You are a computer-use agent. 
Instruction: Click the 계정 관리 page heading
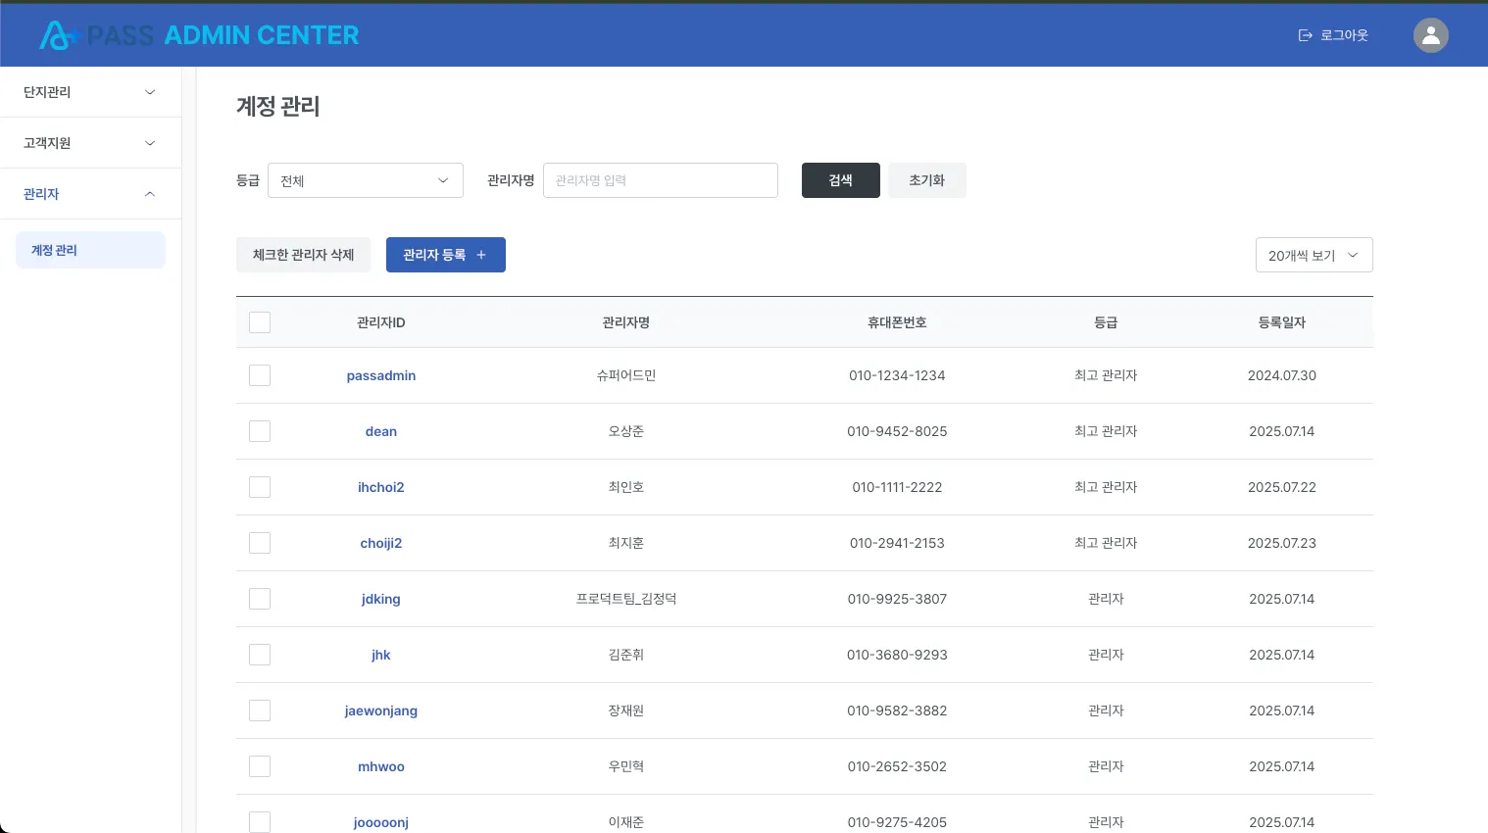point(278,106)
